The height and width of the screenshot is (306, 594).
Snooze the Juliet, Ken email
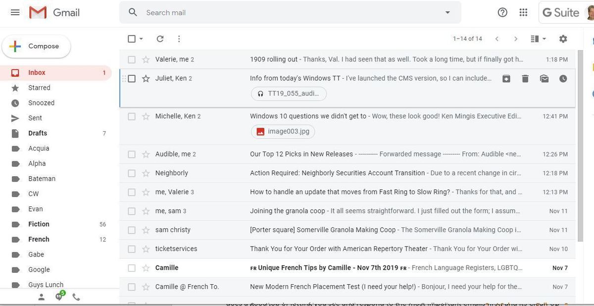pyautogui.click(x=563, y=78)
